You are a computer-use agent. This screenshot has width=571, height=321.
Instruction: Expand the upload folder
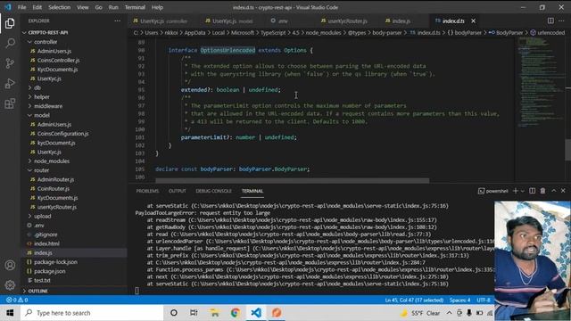click(43, 216)
